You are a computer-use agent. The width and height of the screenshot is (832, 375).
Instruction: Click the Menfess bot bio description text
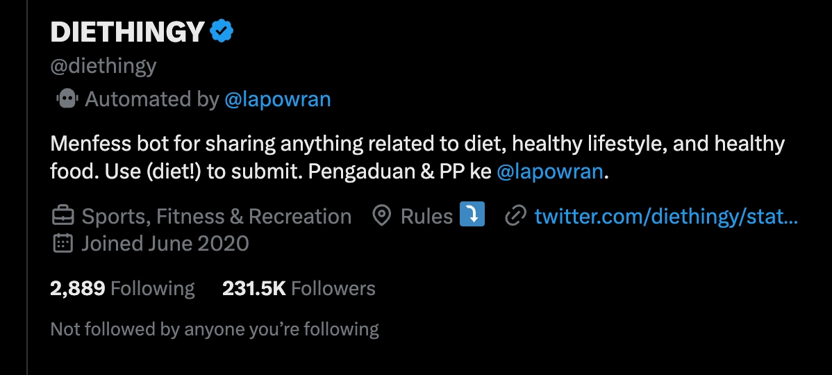[417, 158]
